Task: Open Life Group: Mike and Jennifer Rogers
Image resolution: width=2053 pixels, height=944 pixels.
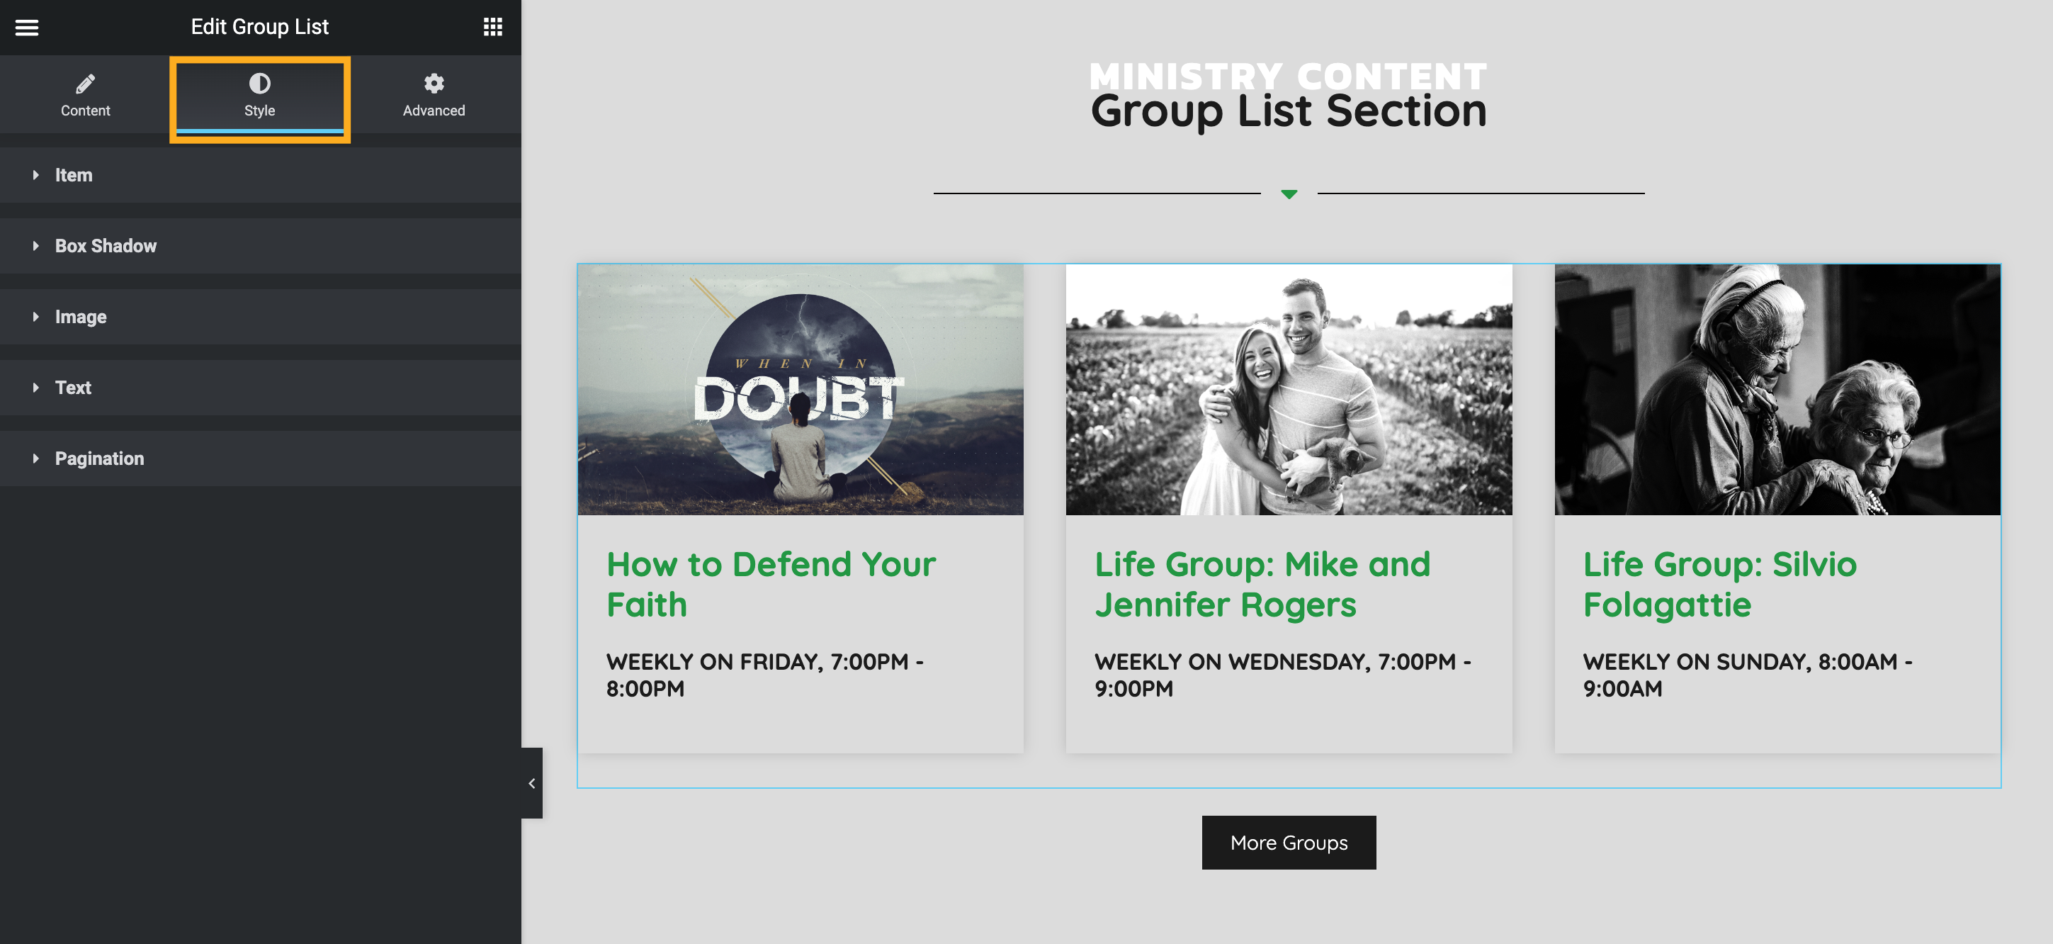Action: tap(1262, 584)
